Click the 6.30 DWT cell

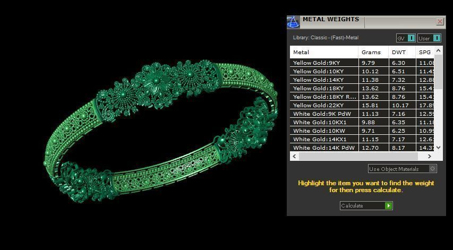coord(403,63)
